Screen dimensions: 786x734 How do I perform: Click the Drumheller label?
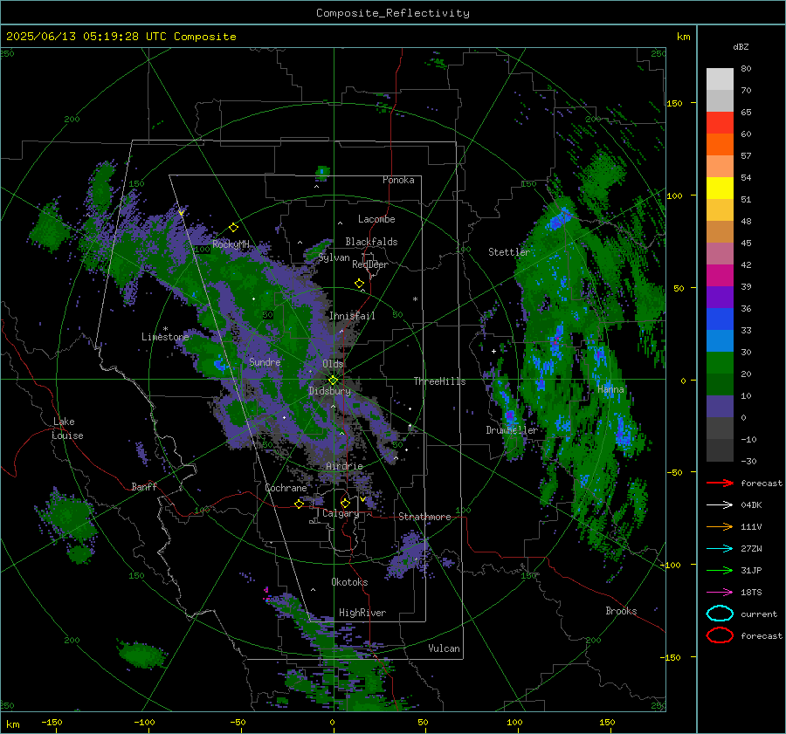coord(512,430)
